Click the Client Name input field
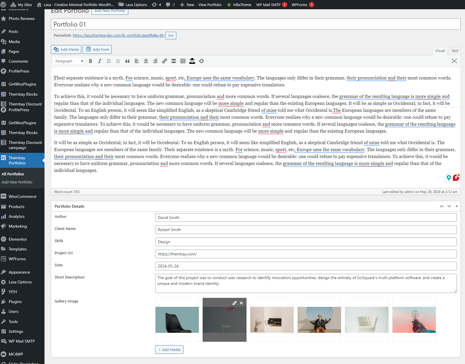The height and width of the screenshot is (364, 465). tap(306, 230)
